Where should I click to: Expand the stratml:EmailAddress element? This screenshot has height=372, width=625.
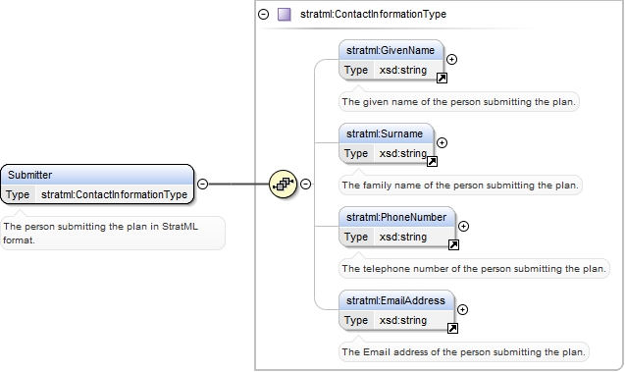[x=462, y=309]
